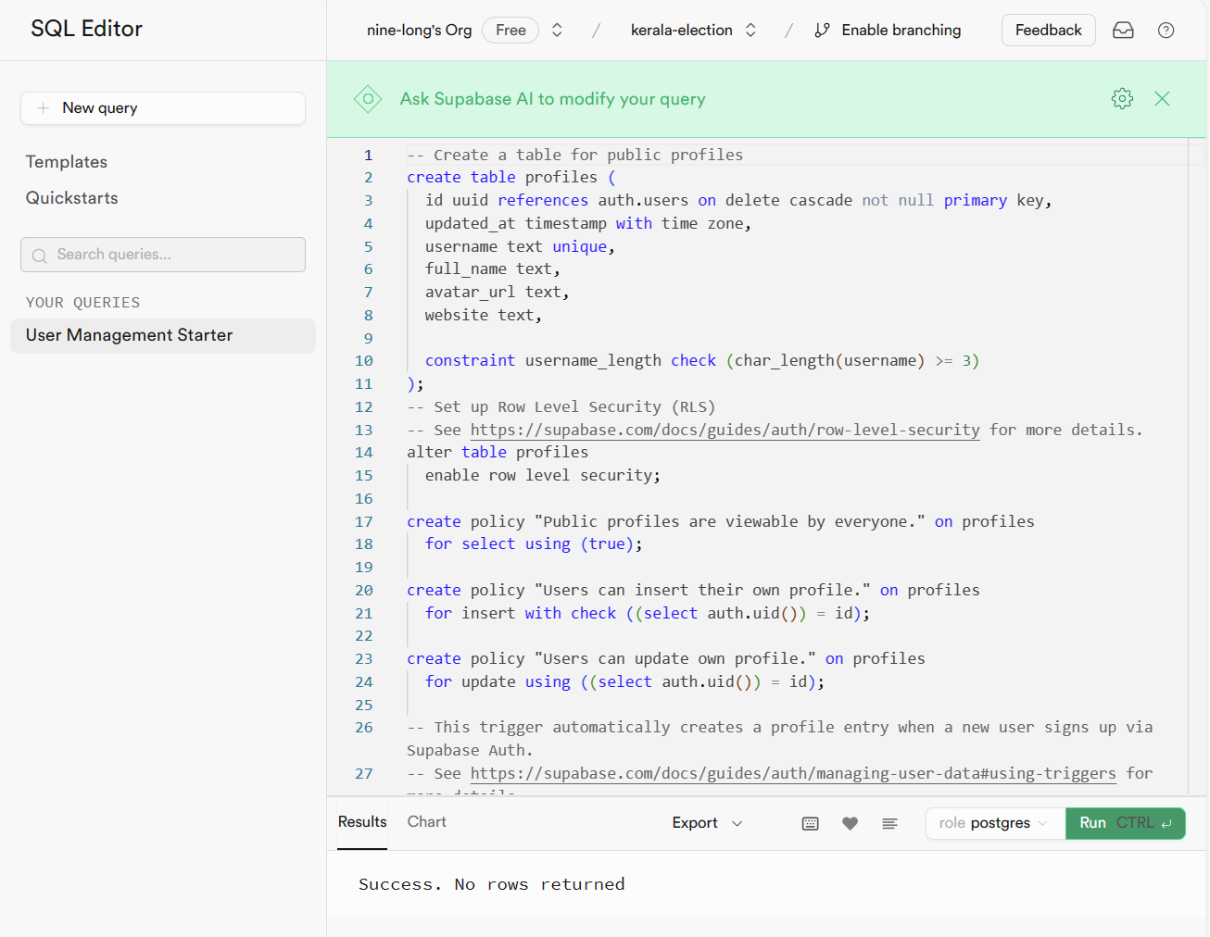The image size is (1210, 937).
Task: Click the 'YOUR QUERIES' heading
Action: pos(83,303)
